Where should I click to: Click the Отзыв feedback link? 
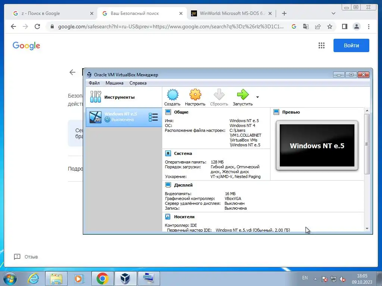(26, 257)
